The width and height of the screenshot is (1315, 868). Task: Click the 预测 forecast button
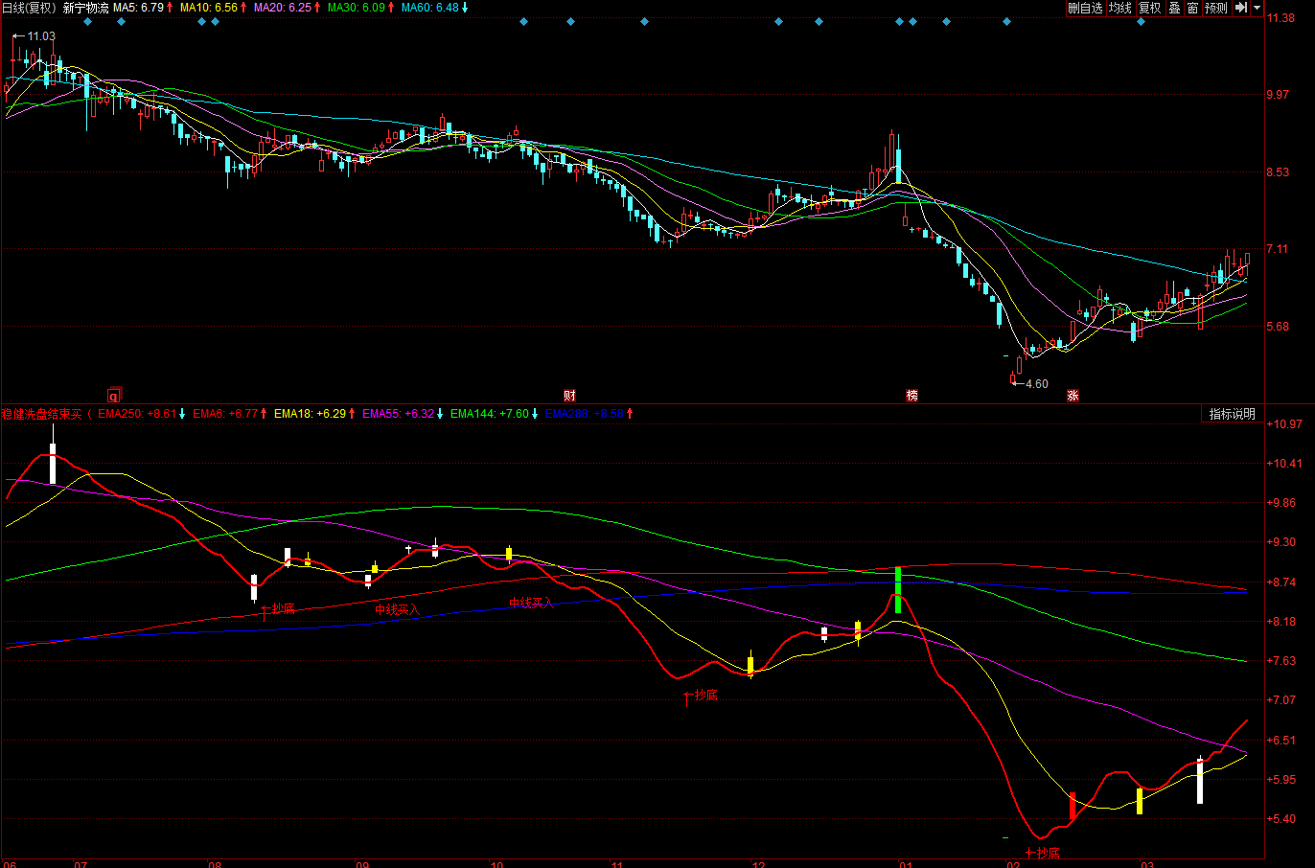[1216, 8]
